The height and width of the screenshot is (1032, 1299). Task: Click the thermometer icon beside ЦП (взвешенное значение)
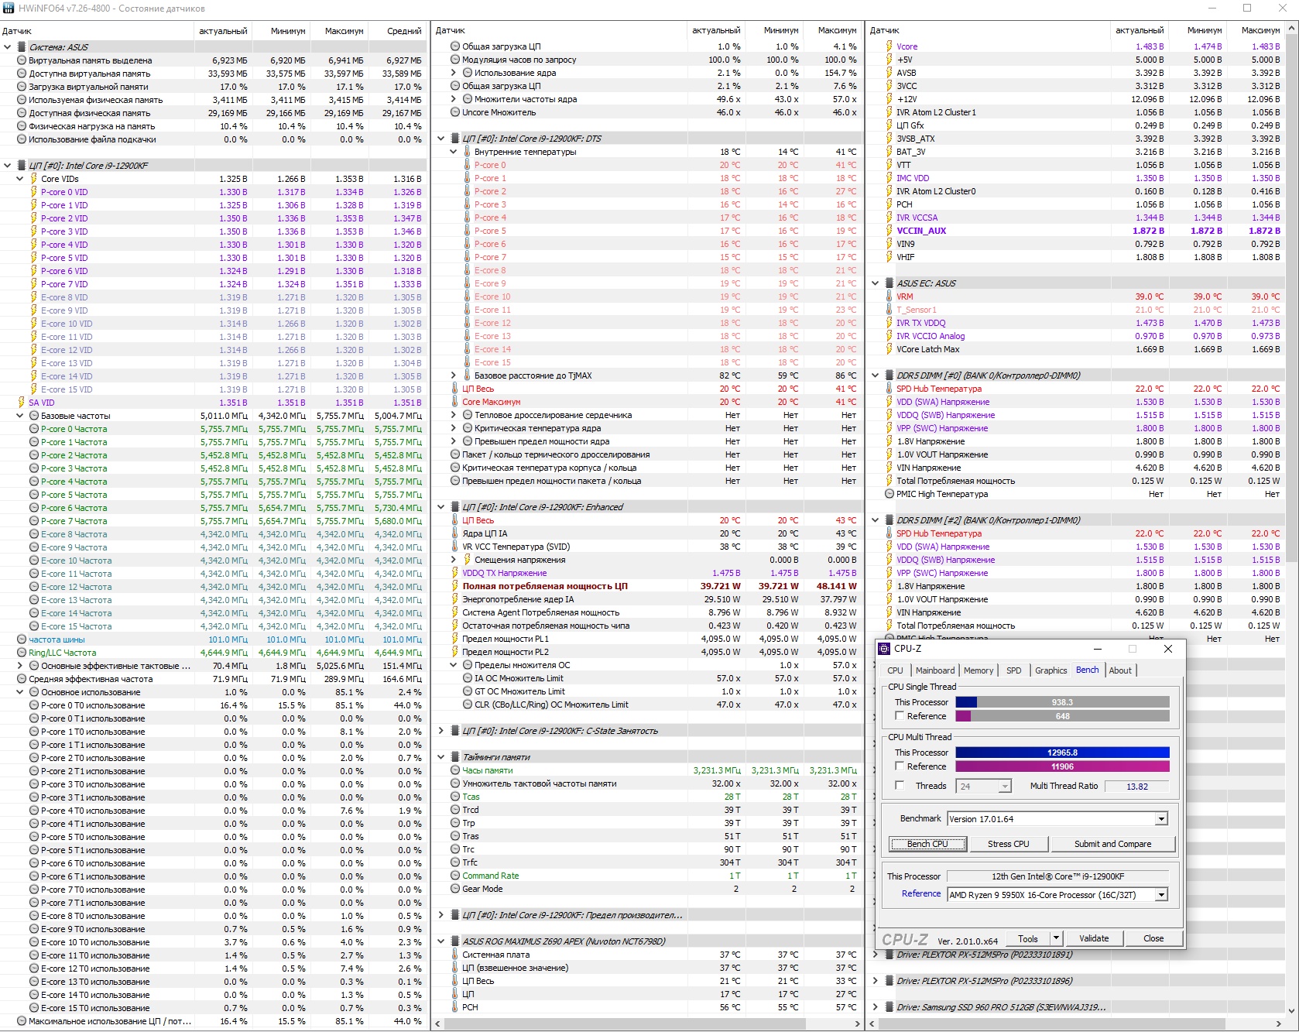[455, 968]
